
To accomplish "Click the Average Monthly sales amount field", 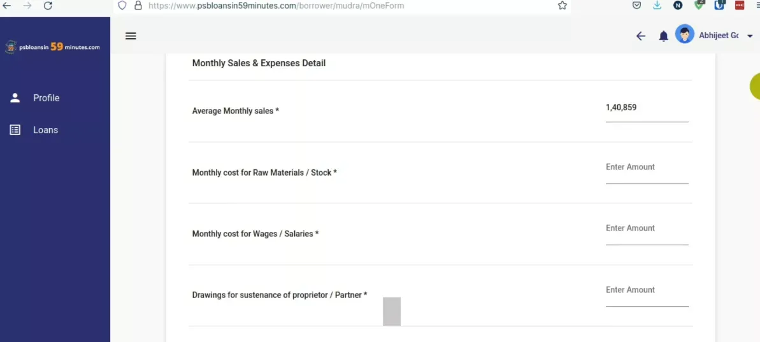I will [x=646, y=108].
